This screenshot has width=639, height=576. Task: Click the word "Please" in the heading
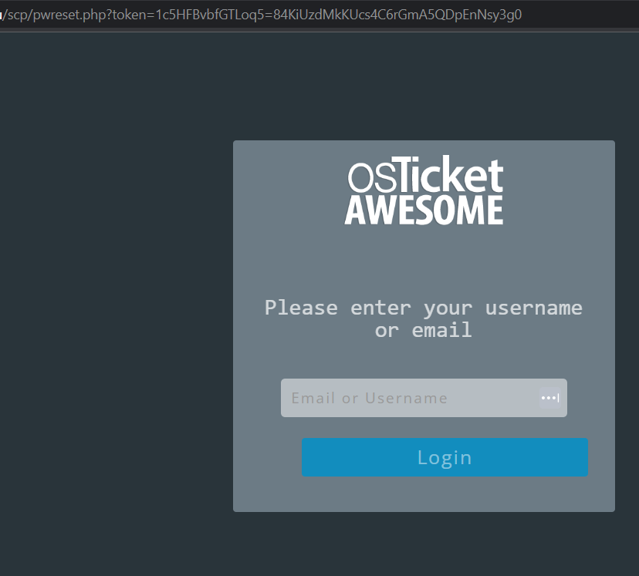[x=301, y=308]
